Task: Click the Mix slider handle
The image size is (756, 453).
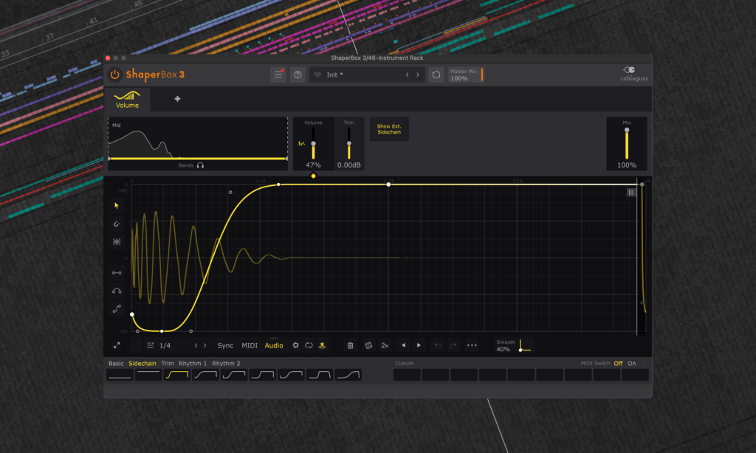Action: click(x=627, y=131)
